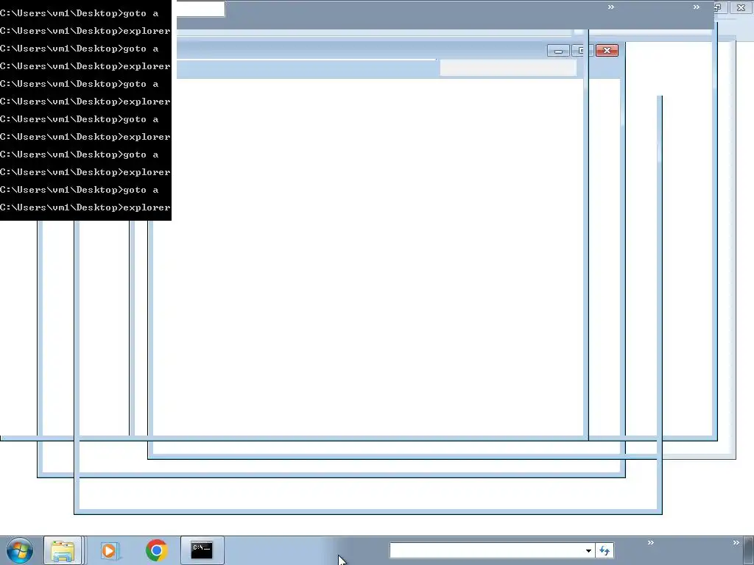The width and height of the screenshot is (754, 565).
Task: Click the gray restore button at top-right
Action: tap(719, 7)
